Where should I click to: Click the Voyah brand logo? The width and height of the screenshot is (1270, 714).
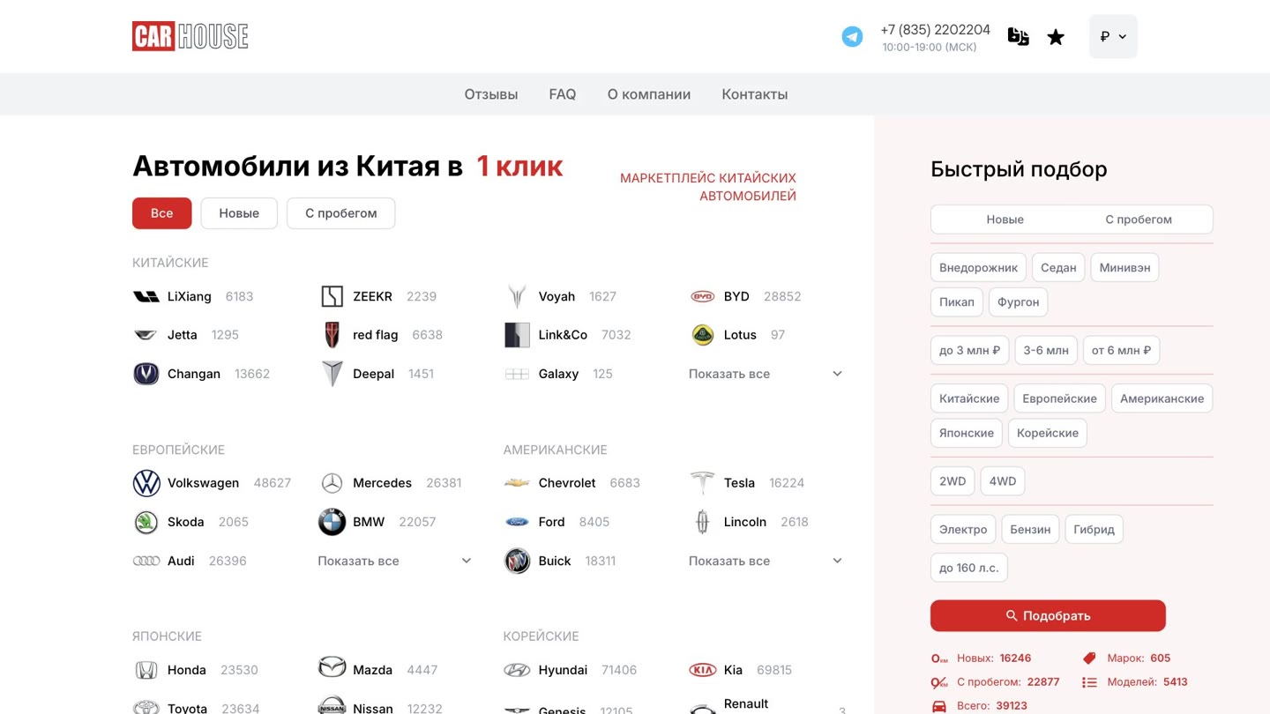(517, 296)
